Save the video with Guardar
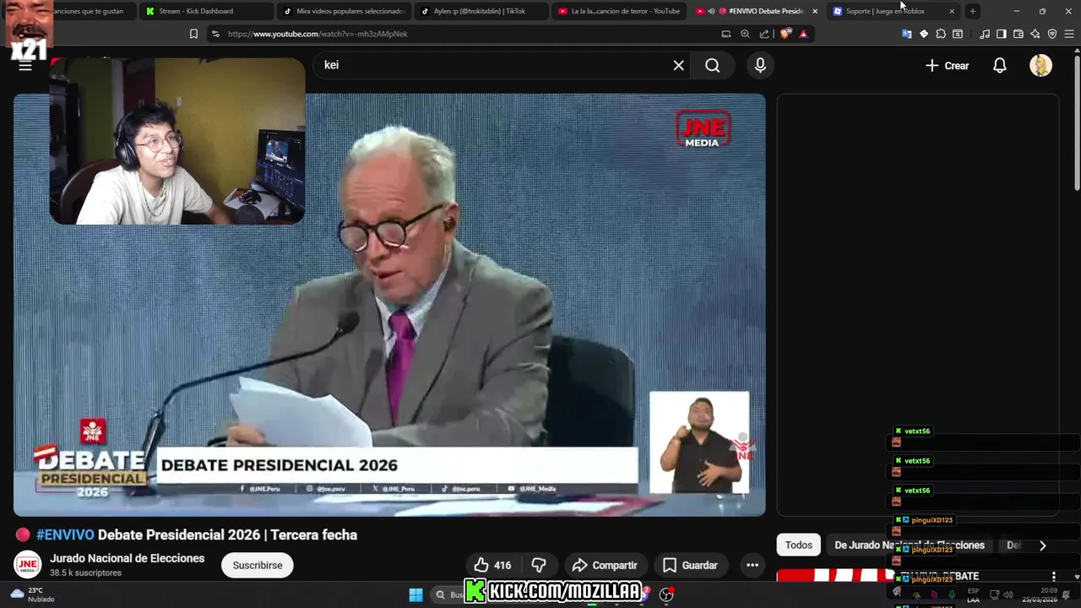 pyautogui.click(x=690, y=565)
